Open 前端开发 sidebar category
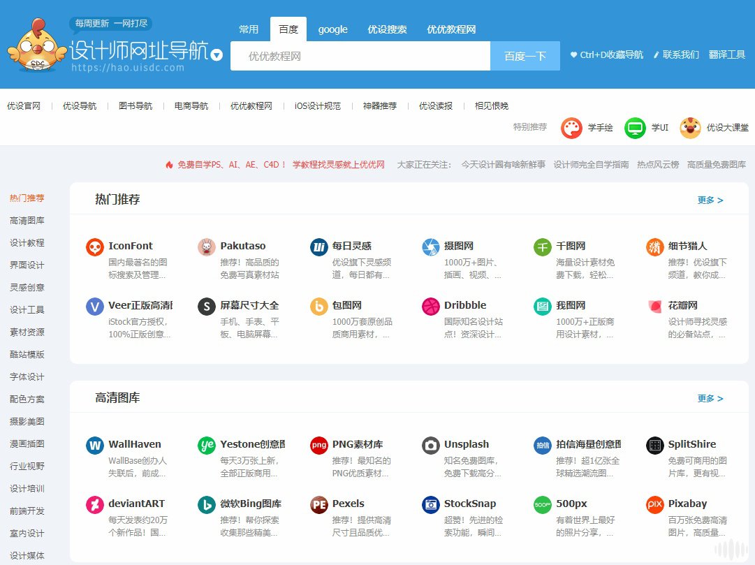This screenshot has height=565, width=755. (x=27, y=511)
